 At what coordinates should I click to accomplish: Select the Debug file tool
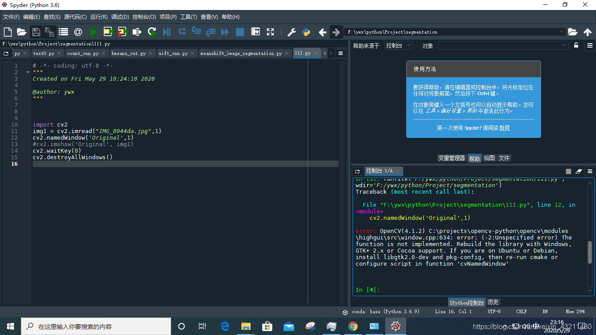click(x=166, y=31)
